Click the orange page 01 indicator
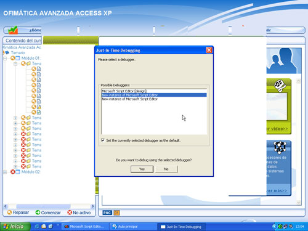 [x=116, y=213]
